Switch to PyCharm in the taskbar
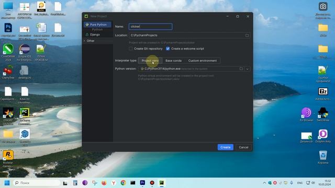This screenshot has height=188, width=335. click(162, 183)
